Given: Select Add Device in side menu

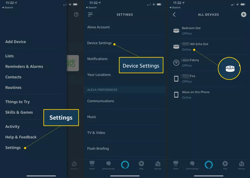Looking at the screenshot, I should pos(16,42).
